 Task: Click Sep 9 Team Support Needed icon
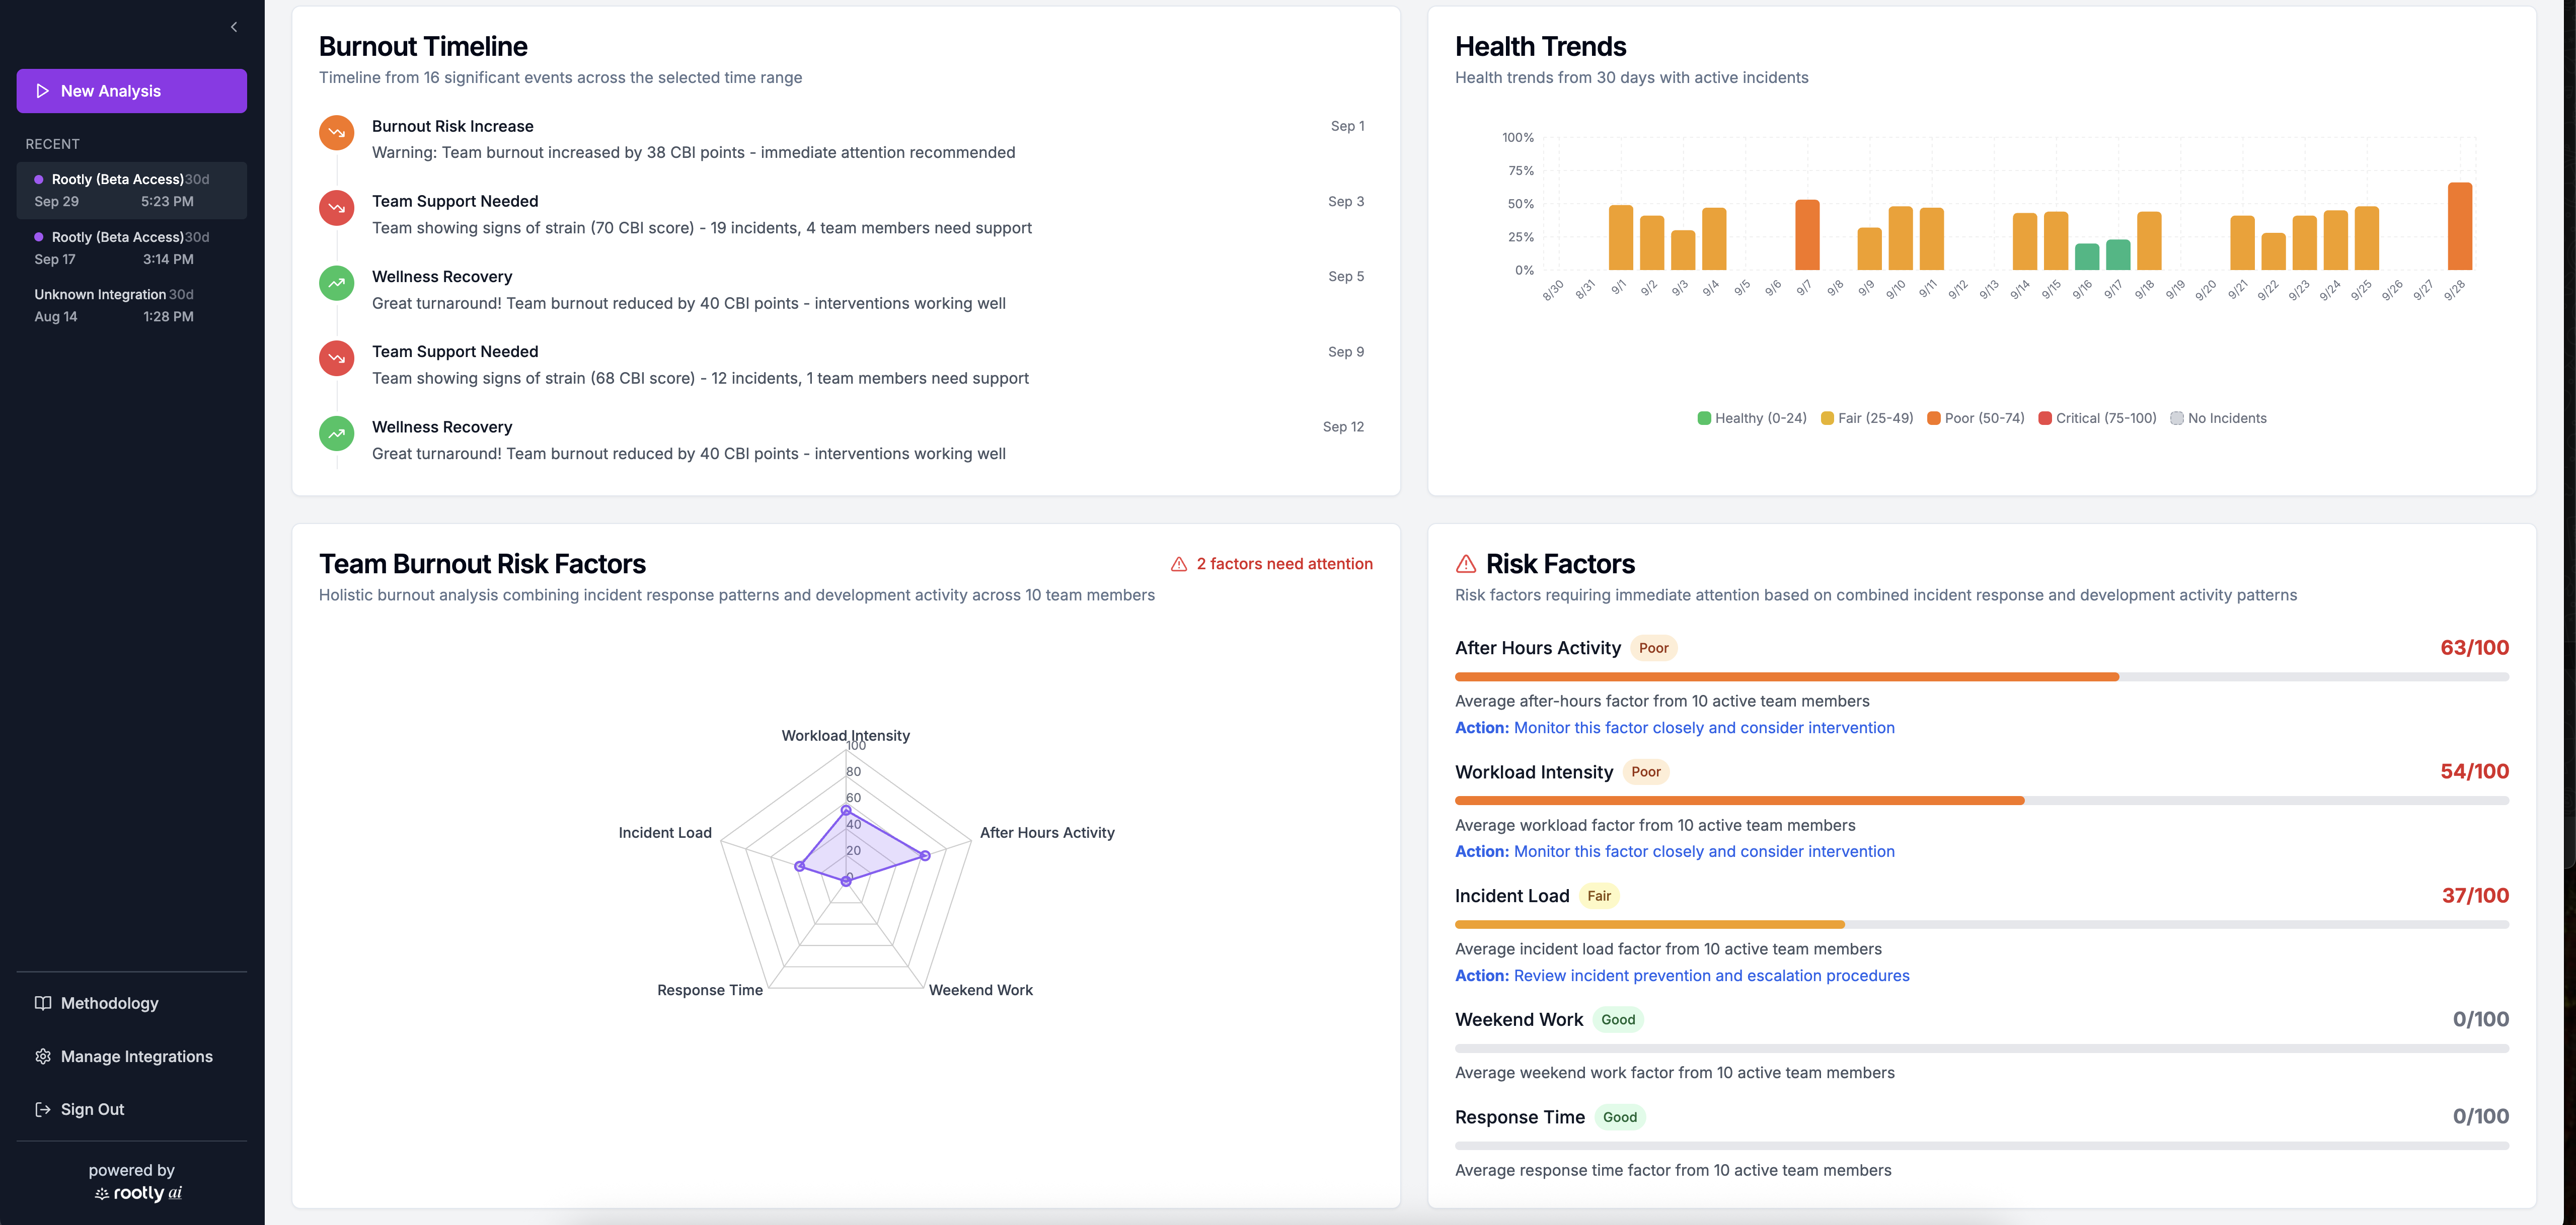pos(336,358)
